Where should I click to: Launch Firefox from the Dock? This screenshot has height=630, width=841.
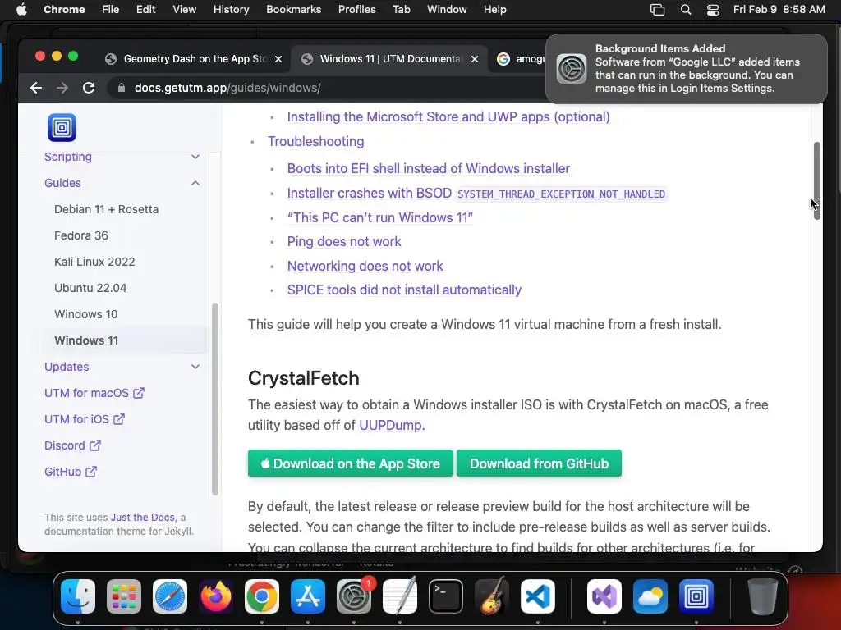[216, 596]
